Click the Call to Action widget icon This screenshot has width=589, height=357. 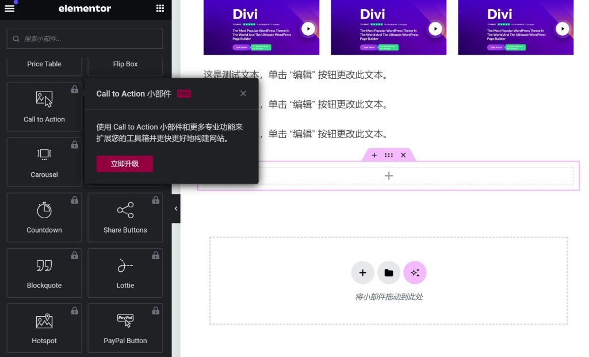point(44,99)
